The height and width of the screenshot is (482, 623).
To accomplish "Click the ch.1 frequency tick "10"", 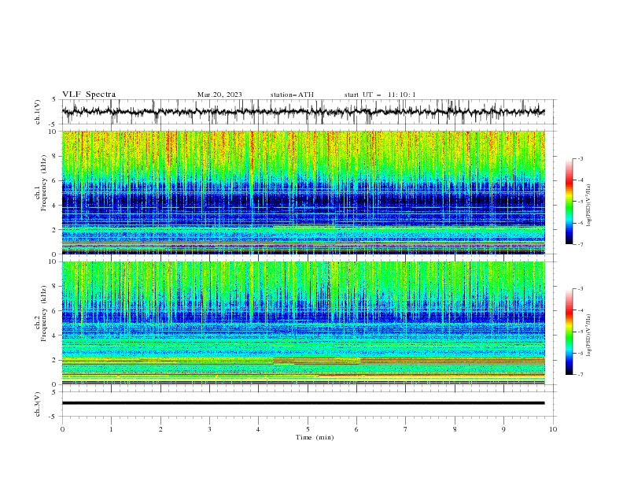I will 53,132.
